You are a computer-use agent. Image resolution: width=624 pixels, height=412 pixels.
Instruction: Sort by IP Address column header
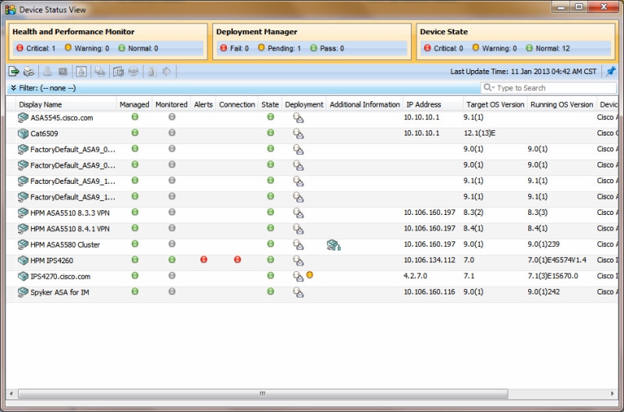[x=424, y=104]
